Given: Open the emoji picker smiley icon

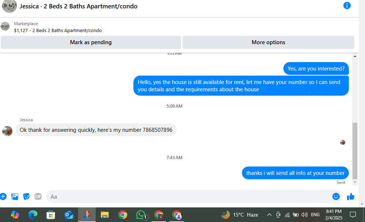Looking at the screenshot, I should point(336,196).
